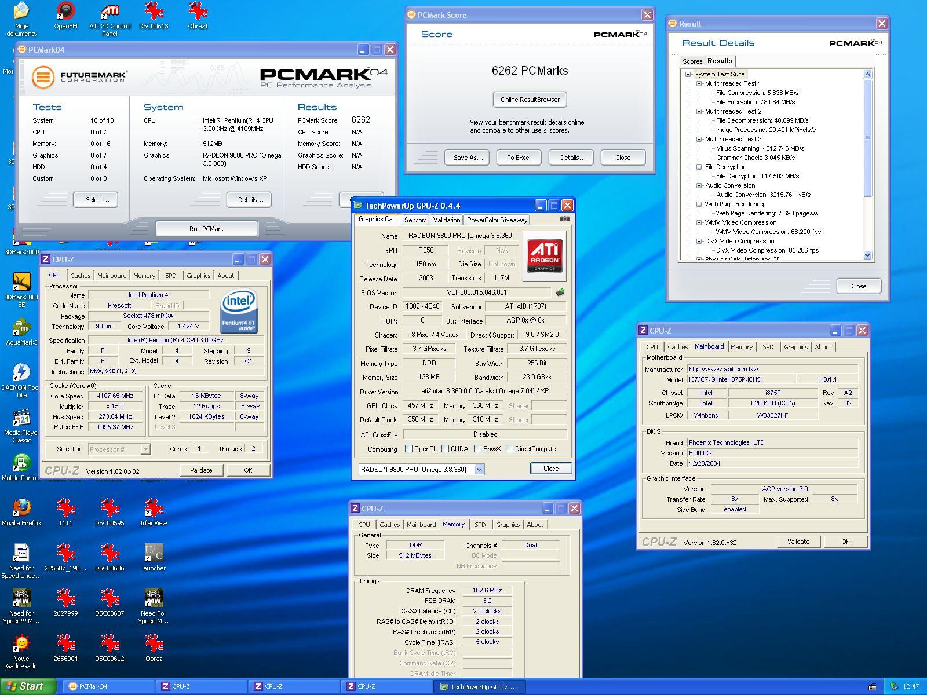
Task: Launch AquaMark3 desktop icon
Action: click(x=21, y=332)
